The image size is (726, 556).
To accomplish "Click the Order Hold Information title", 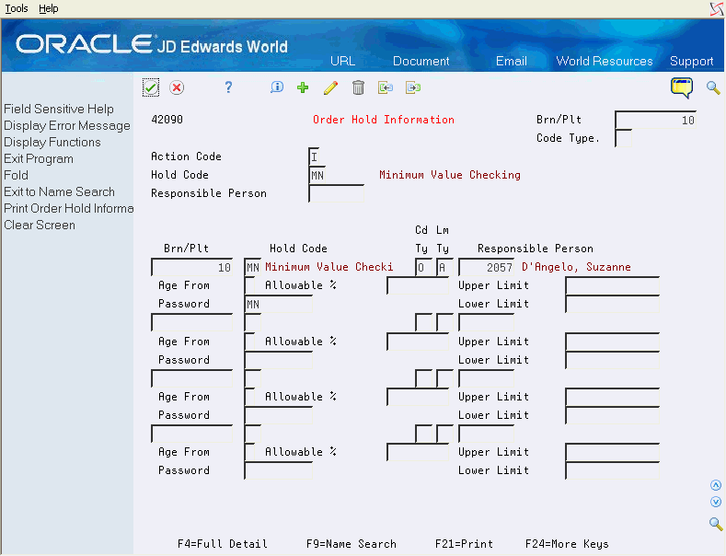I will pyautogui.click(x=384, y=120).
